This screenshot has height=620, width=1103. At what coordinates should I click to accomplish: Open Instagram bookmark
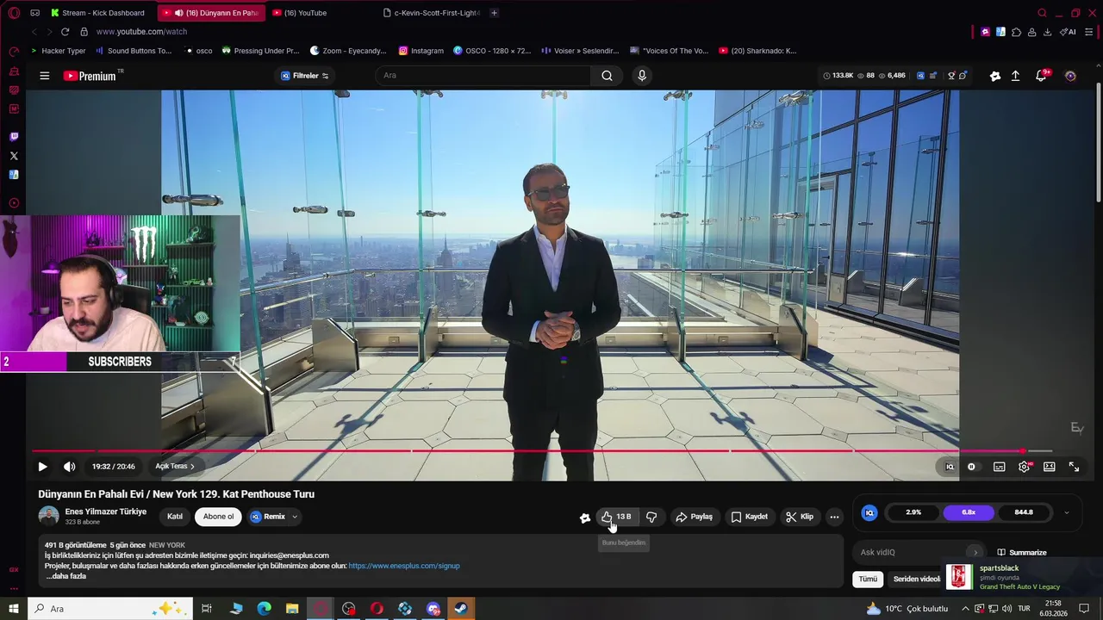point(421,51)
